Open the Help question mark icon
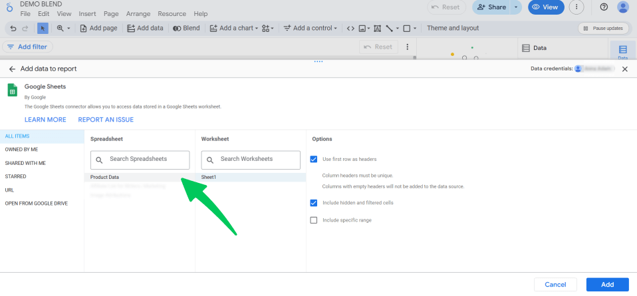This screenshot has height=296, width=637. pyautogui.click(x=604, y=7)
